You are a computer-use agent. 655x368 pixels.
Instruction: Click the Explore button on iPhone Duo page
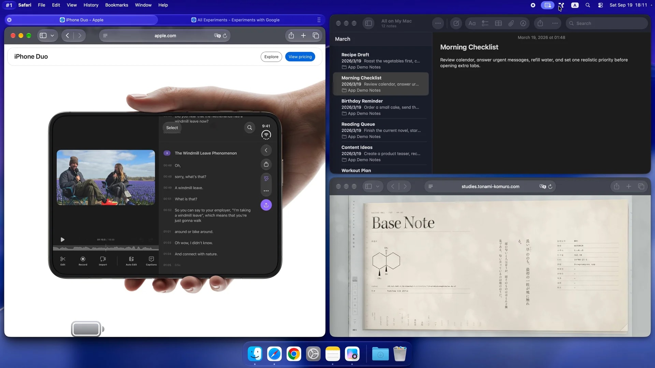pyautogui.click(x=271, y=57)
